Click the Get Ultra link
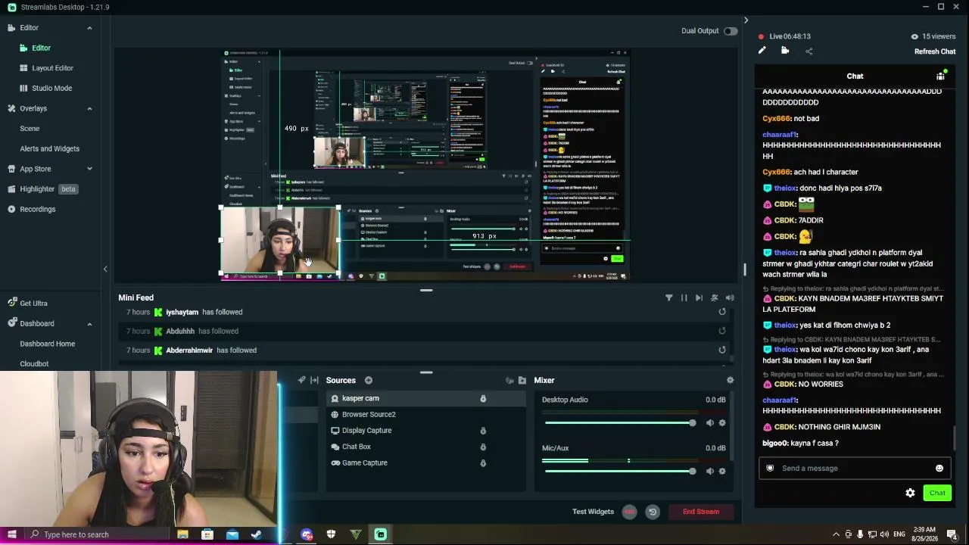 tap(27, 303)
